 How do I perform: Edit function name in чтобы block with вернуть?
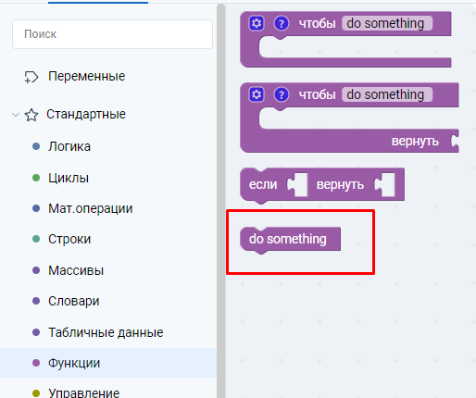(x=387, y=94)
